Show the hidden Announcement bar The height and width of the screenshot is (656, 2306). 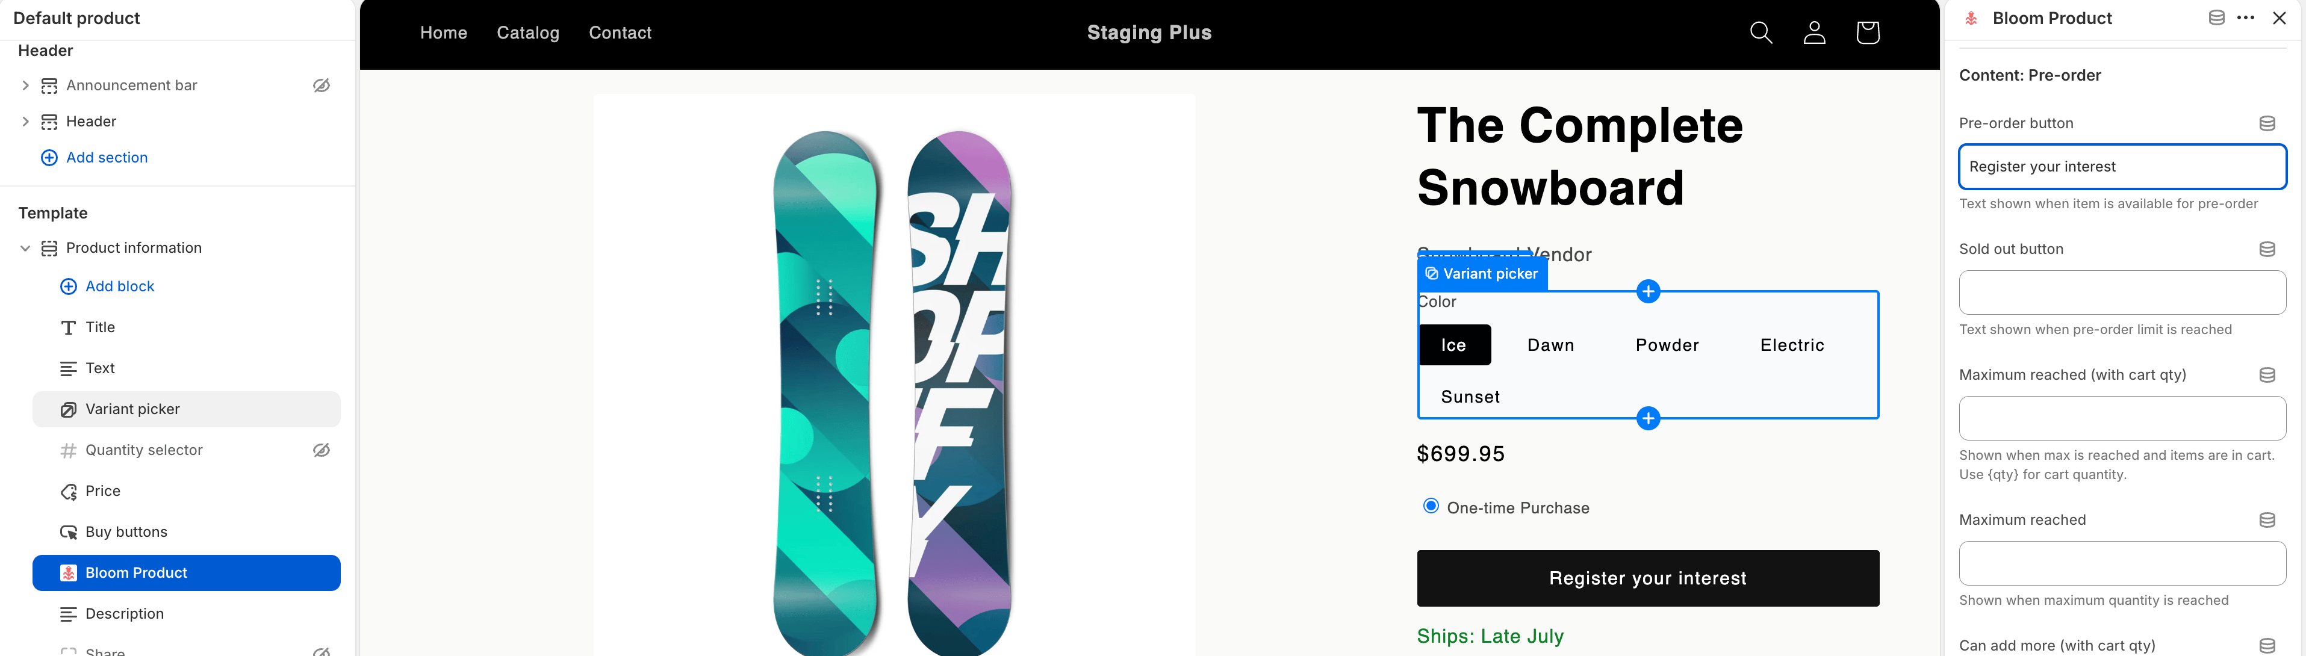click(322, 85)
